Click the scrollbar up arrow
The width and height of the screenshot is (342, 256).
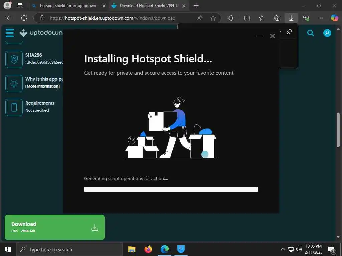[338, 29]
